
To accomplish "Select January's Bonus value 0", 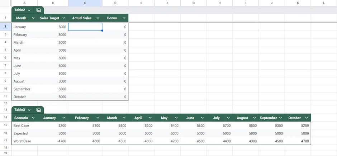I will (x=115, y=27).
